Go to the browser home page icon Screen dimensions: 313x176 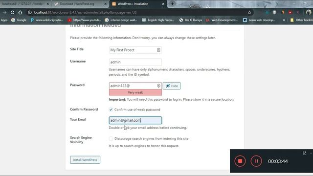tap(20, 12)
